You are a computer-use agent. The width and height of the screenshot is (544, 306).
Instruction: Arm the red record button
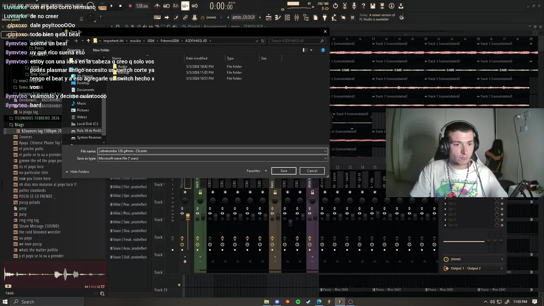point(130,6)
